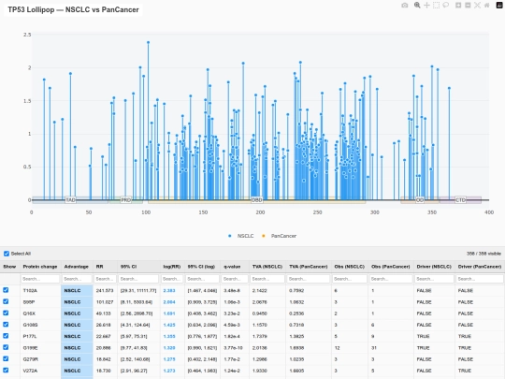Sort by the TVA (NSCLC) column header

point(267,267)
